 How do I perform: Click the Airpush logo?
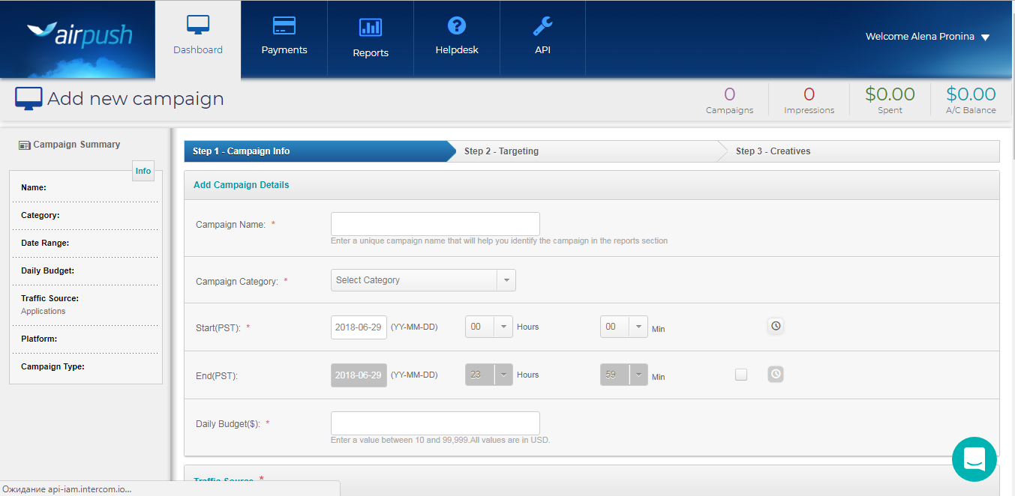point(80,35)
